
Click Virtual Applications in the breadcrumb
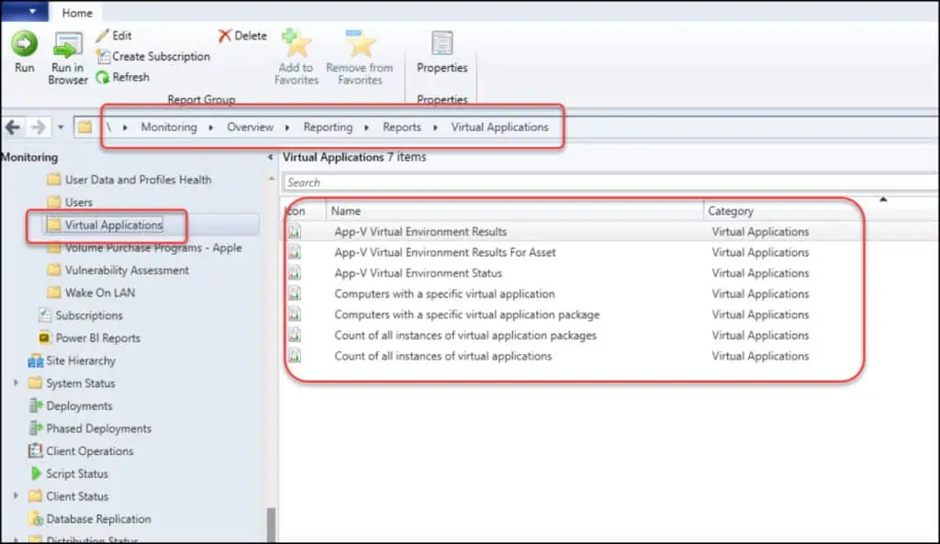click(x=500, y=127)
